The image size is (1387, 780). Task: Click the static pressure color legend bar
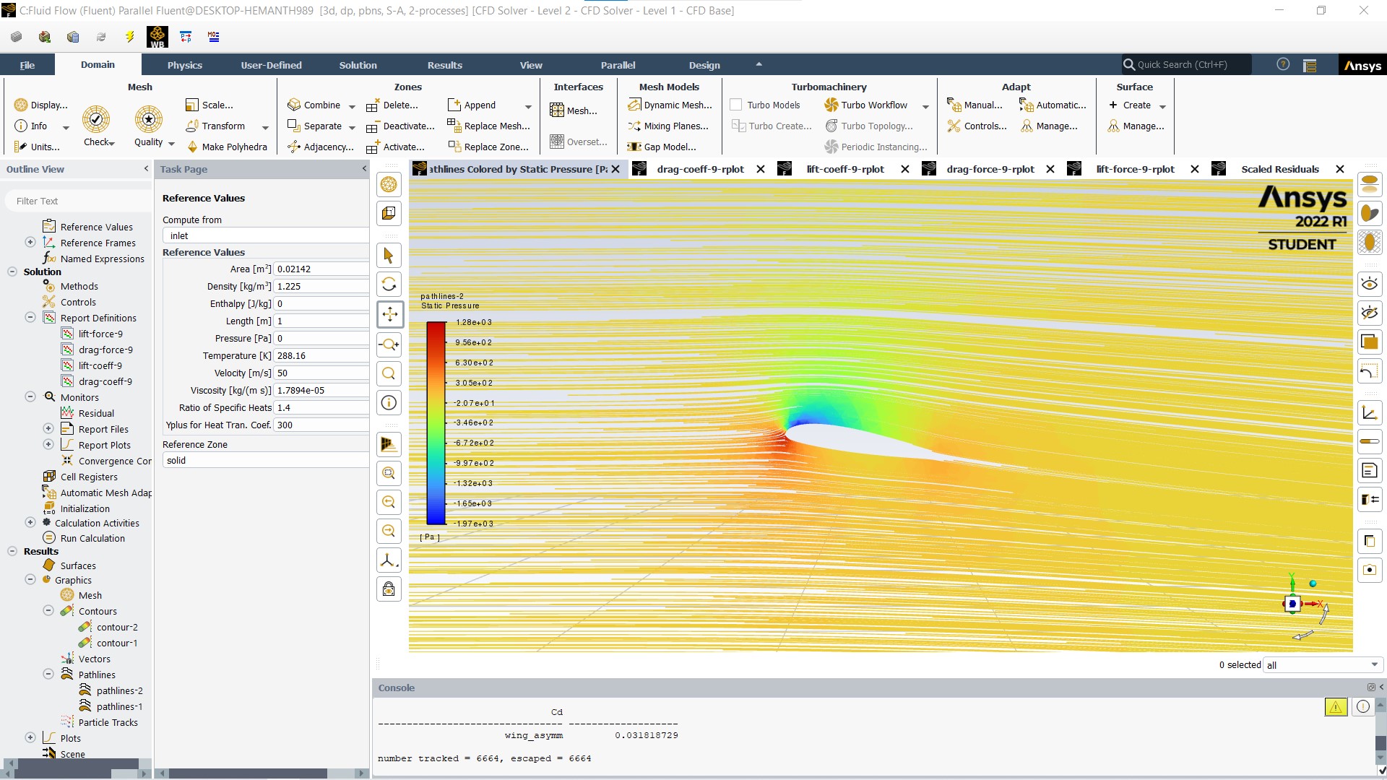436,423
